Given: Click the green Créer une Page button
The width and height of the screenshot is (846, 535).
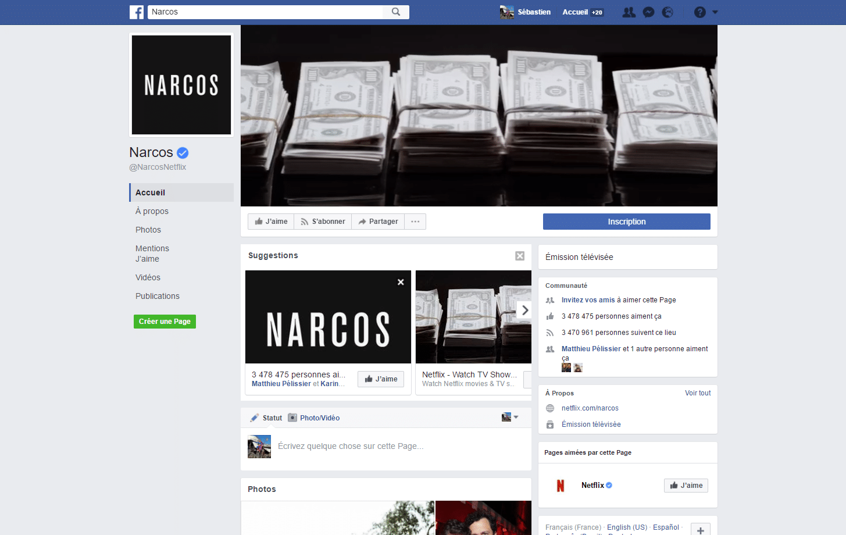Looking at the screenshot, I should (x=165, y=322).
